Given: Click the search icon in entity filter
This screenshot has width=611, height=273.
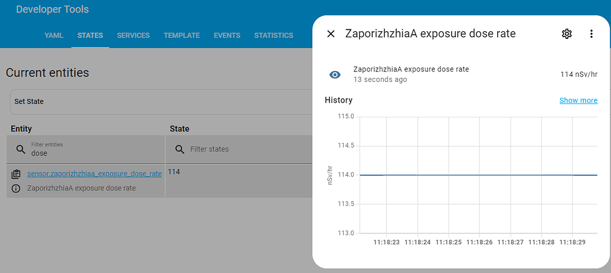Looking at the screenshot, I should [21, 149].
